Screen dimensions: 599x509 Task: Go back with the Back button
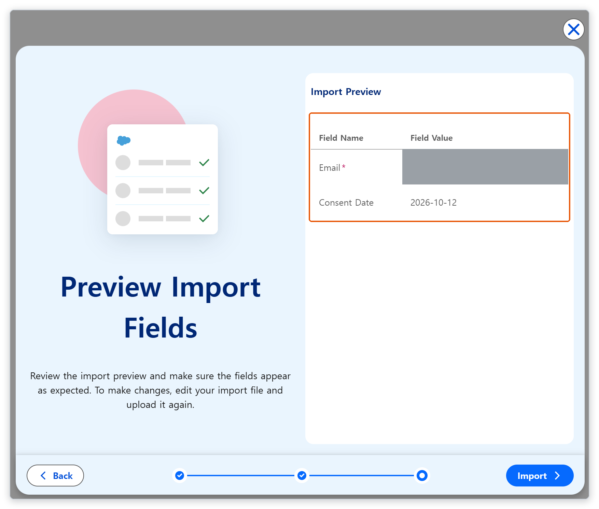[x=55, y=476]
